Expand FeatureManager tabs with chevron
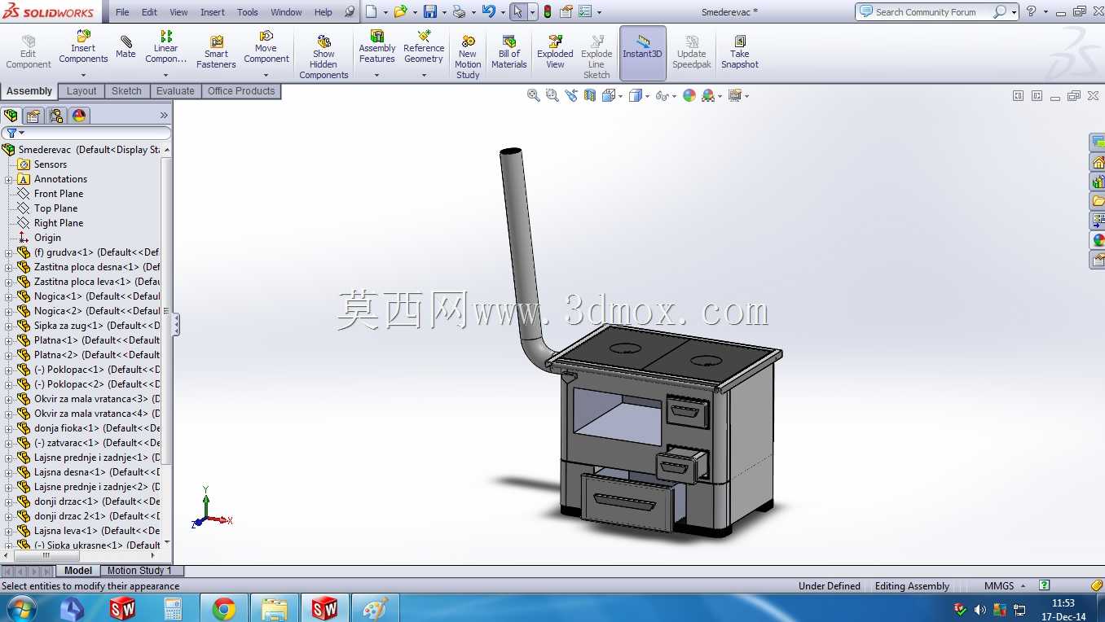 click(x=164, y=116)
